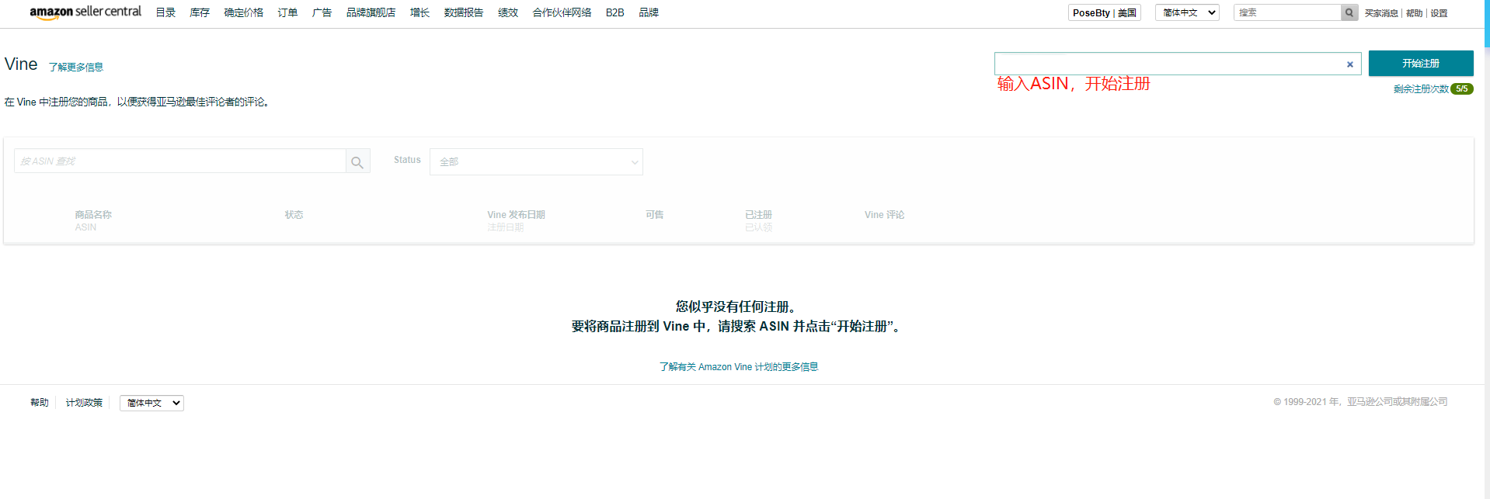Open the footer 计划政策 link

coord(84,402)
